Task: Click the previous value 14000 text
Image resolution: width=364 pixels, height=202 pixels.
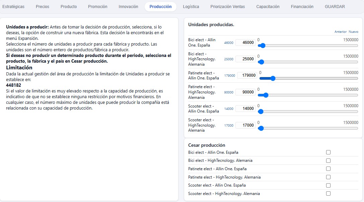Action: coord(229,109)
